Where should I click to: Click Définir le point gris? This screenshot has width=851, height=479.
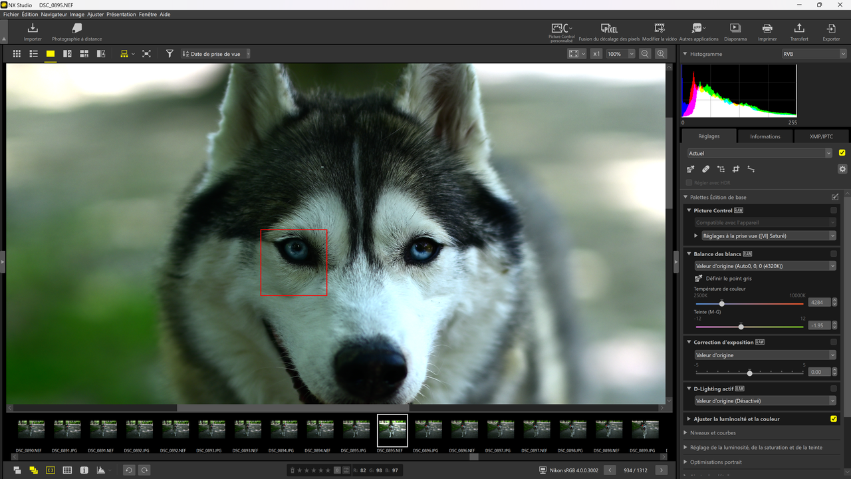point(728,279)
